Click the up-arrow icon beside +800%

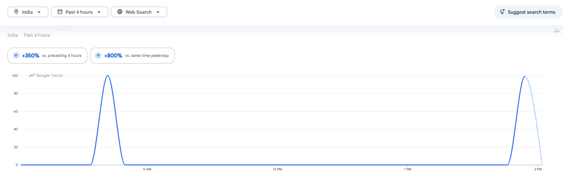[x=98, y=56]
